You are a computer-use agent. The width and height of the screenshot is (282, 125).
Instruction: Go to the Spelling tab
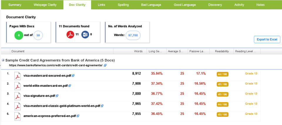(x=123, y=5)
